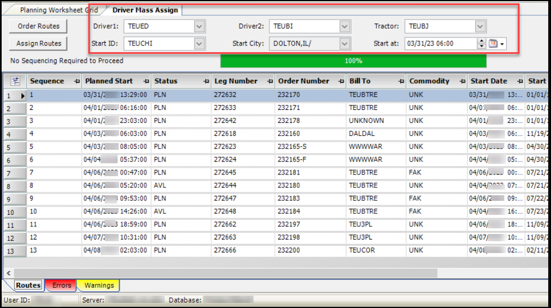The height and width of the screenshot is (308, 551).
Task: Click pin icon on Bill To column
Action: (x=401, y=81)
